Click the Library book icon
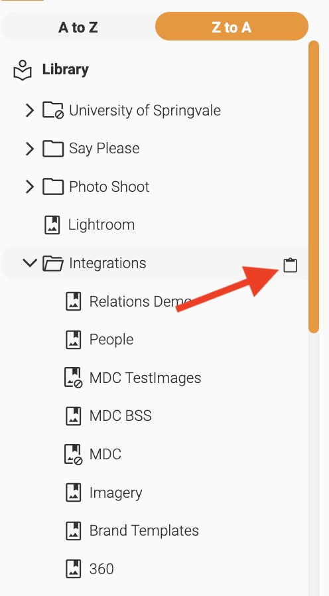Viewport: 329px width, 596px height. point(23,70)
